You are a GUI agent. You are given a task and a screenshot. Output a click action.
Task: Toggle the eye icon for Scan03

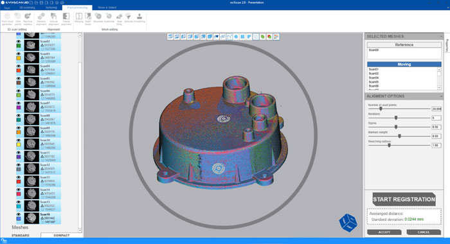[x=19, y=54]
